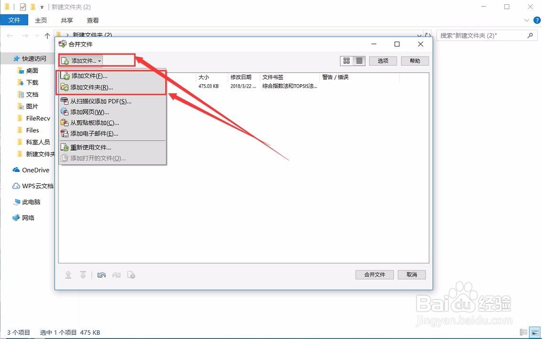This screenshot has width=542, height=339.
Task: Select 此电脑 in navigation pane
Action: pos(31,202)
